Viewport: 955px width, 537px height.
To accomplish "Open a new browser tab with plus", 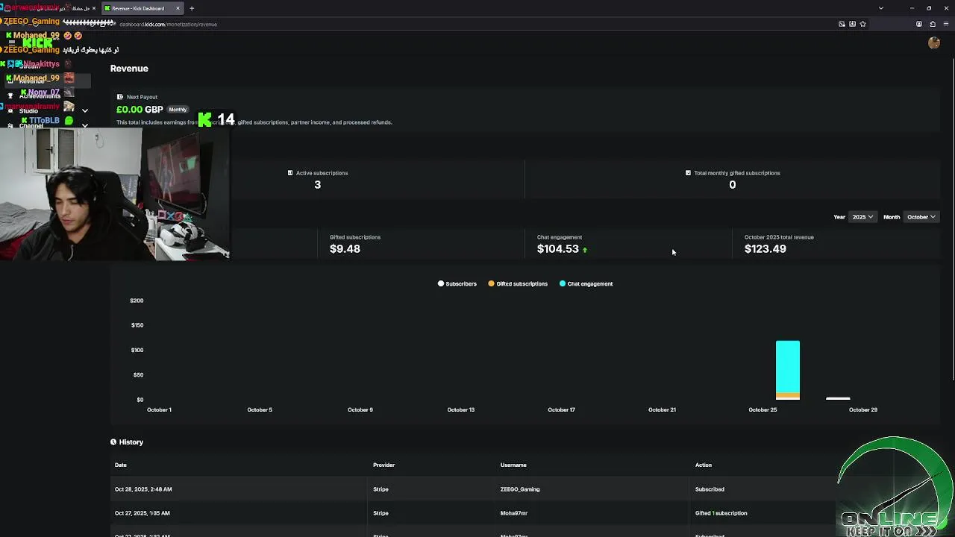I will (x=192, y=8).
